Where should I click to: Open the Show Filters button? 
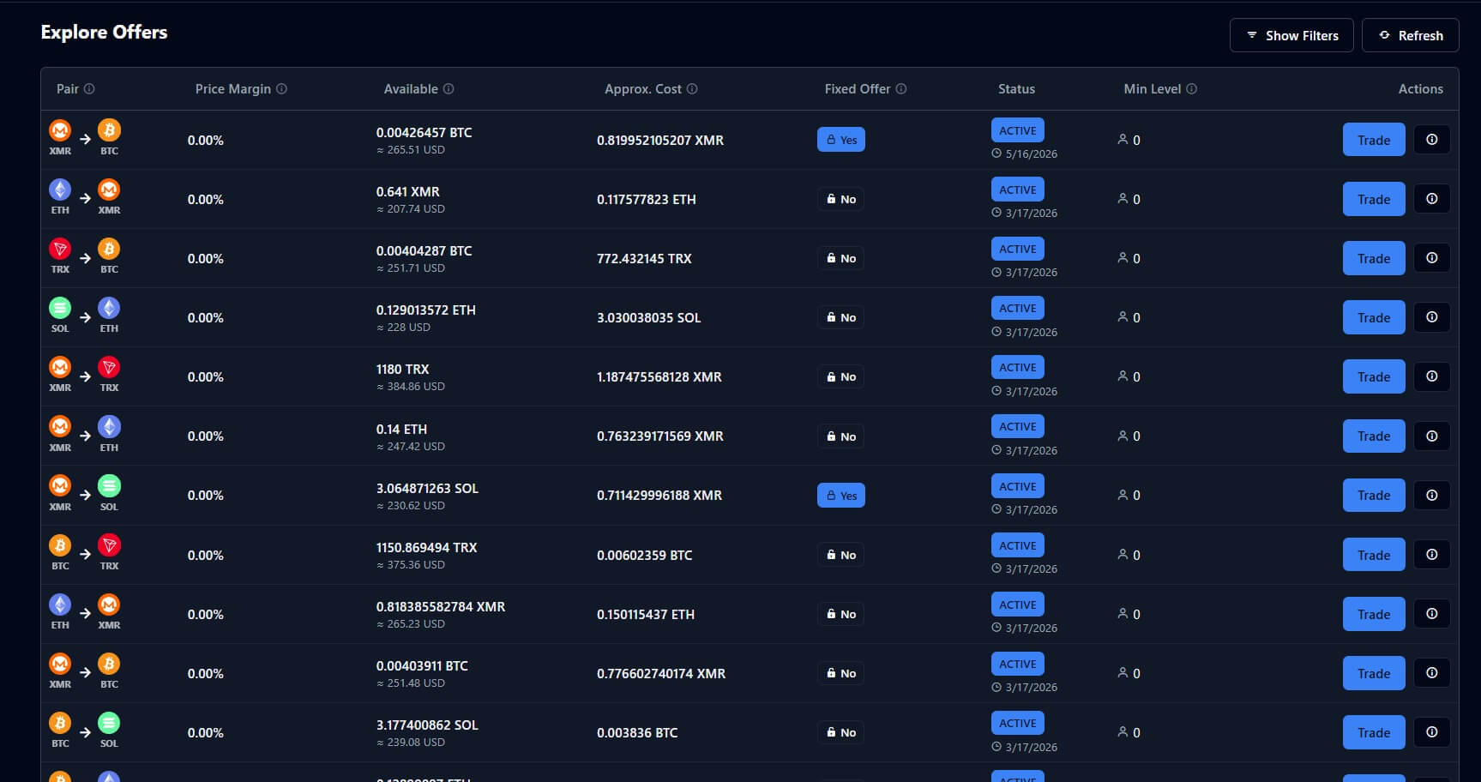(x=1291, y=35)
